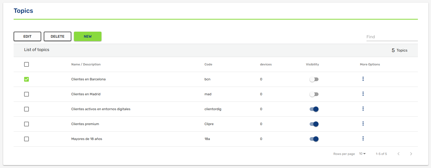Click the code cell Clipre

tap(209, 124)
